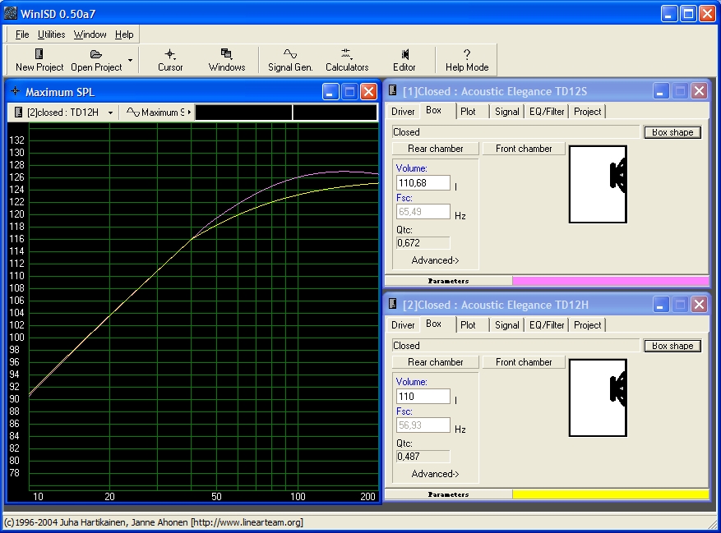Switch to Plot tab in TD12S window
721x533 pixels.
tap(468, 112)
